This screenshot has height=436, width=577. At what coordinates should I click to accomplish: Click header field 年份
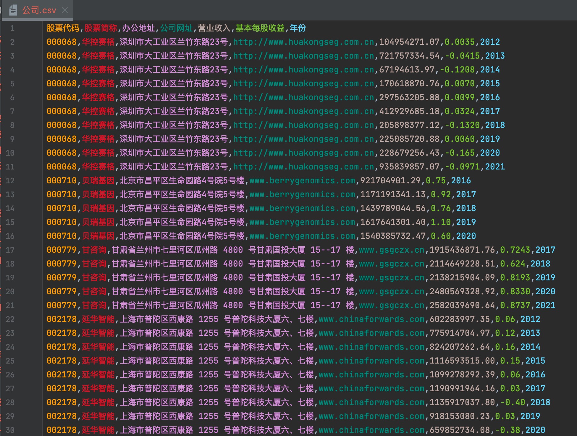(298, 28)
